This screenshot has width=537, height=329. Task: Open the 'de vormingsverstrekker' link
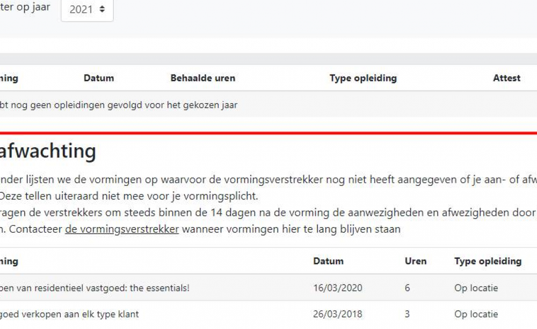tap(122, 229)
